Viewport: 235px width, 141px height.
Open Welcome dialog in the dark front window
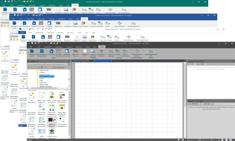pos(76,53)
